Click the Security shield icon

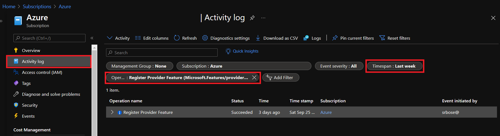pyautogui.click(x=16, y=105)
